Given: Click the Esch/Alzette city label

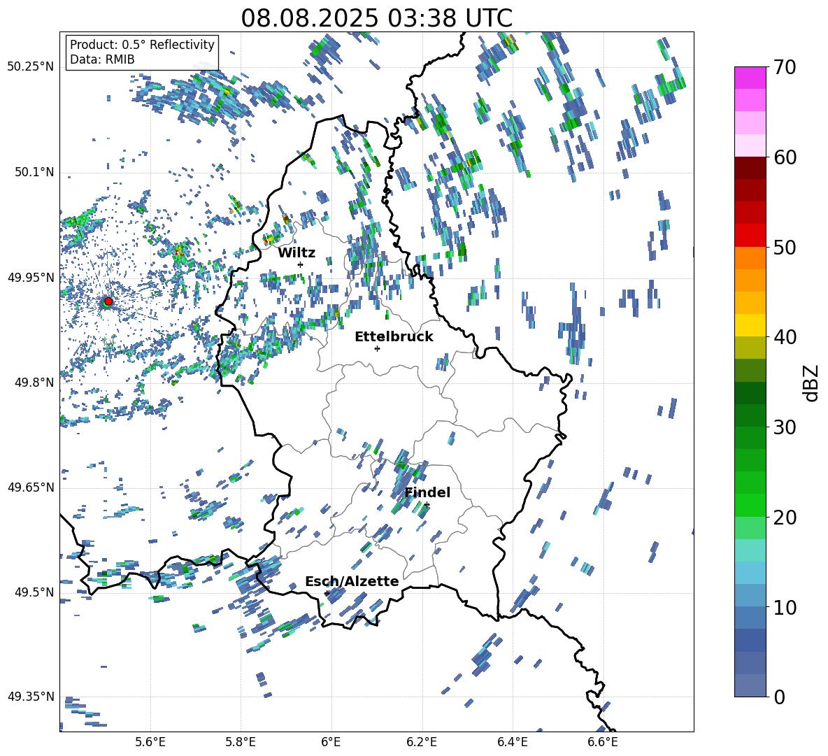Looking at the screenshot, I should pyautogui.click(x=352, y=581).
